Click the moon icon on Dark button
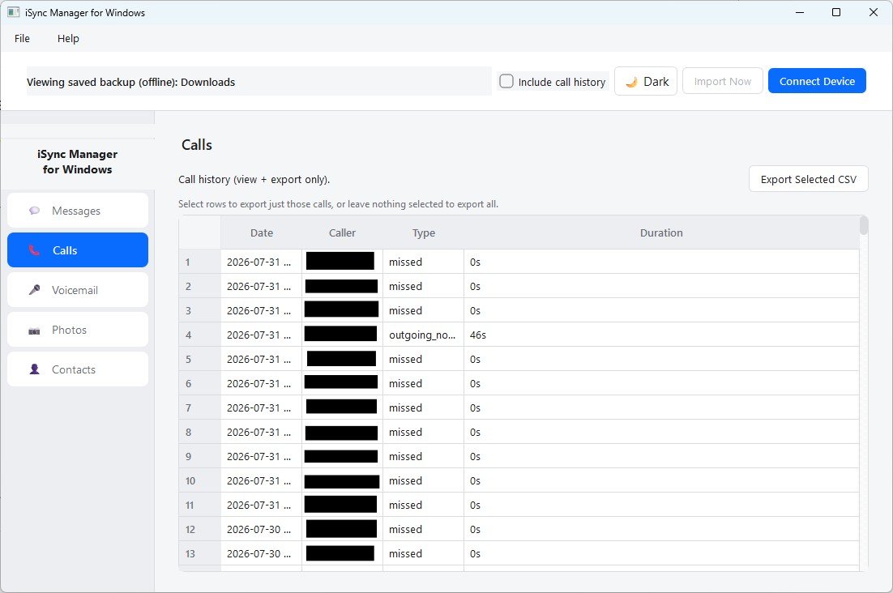This screenshot has height=593, width=893. (x=631, y=82)
